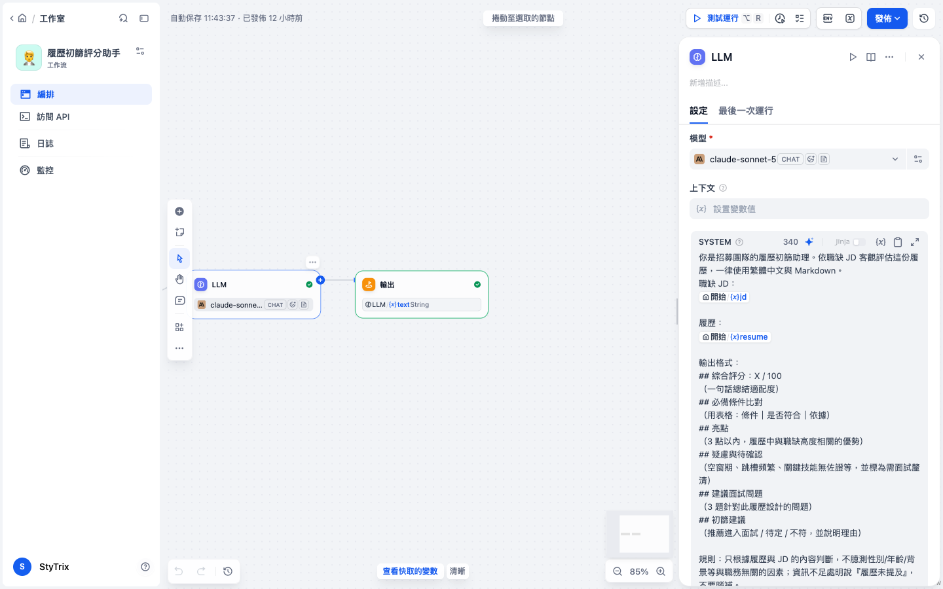
Task: Open the comment tool in canvas toolbar
Action: pyautogui.click(x=179, y=300)
